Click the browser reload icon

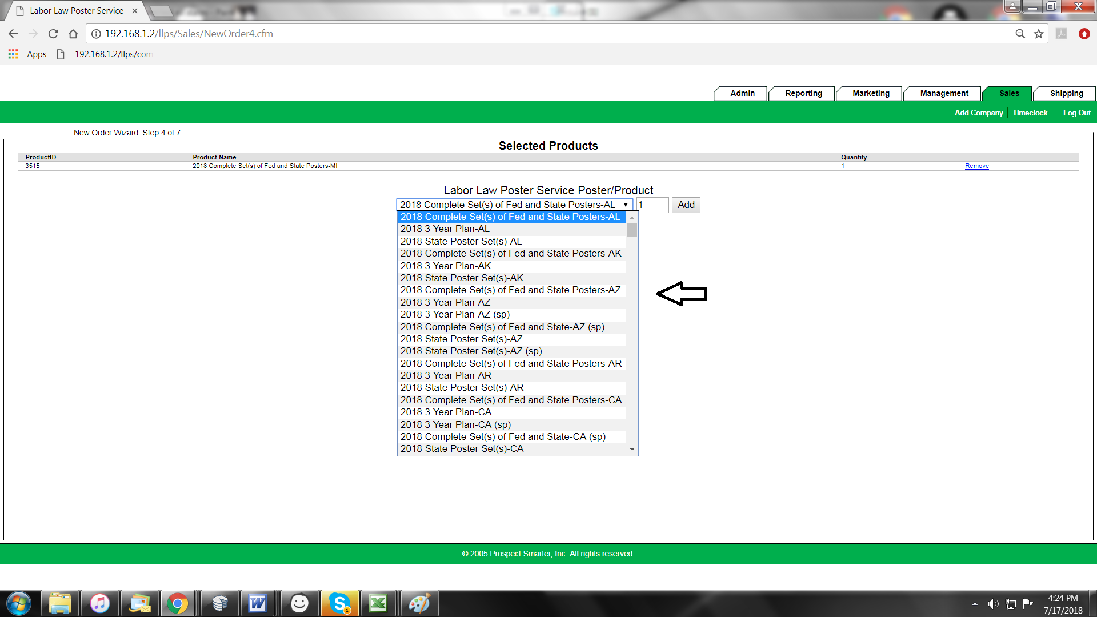[x=53, y=34]
